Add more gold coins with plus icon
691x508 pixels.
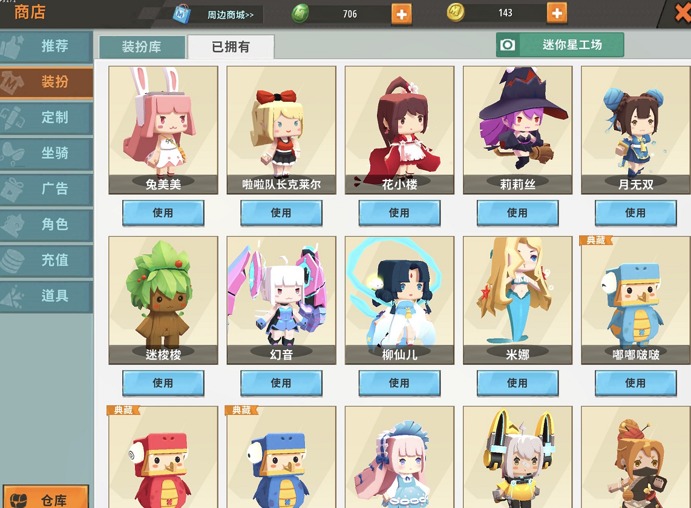[557, 13]
